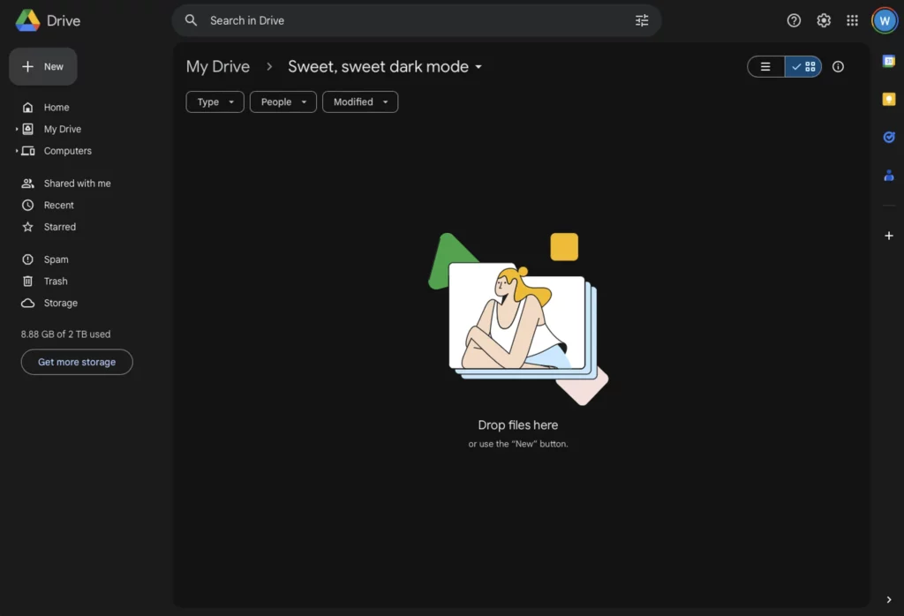
Task: Open the Type filter dropdown
Action: point(215,102)
